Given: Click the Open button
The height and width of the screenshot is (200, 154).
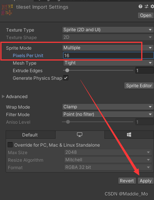Looking at the screenshot, I should click(146, 15).
